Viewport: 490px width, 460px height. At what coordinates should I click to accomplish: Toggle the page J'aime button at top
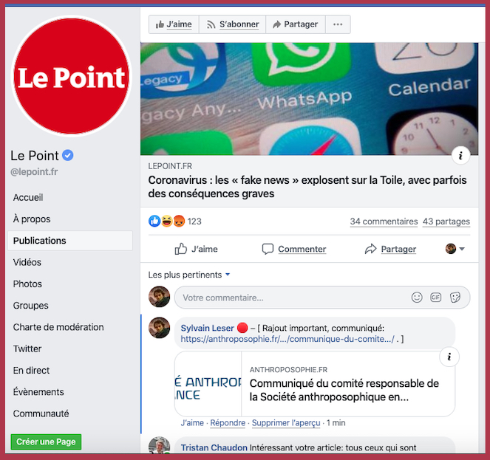point(174,24)
